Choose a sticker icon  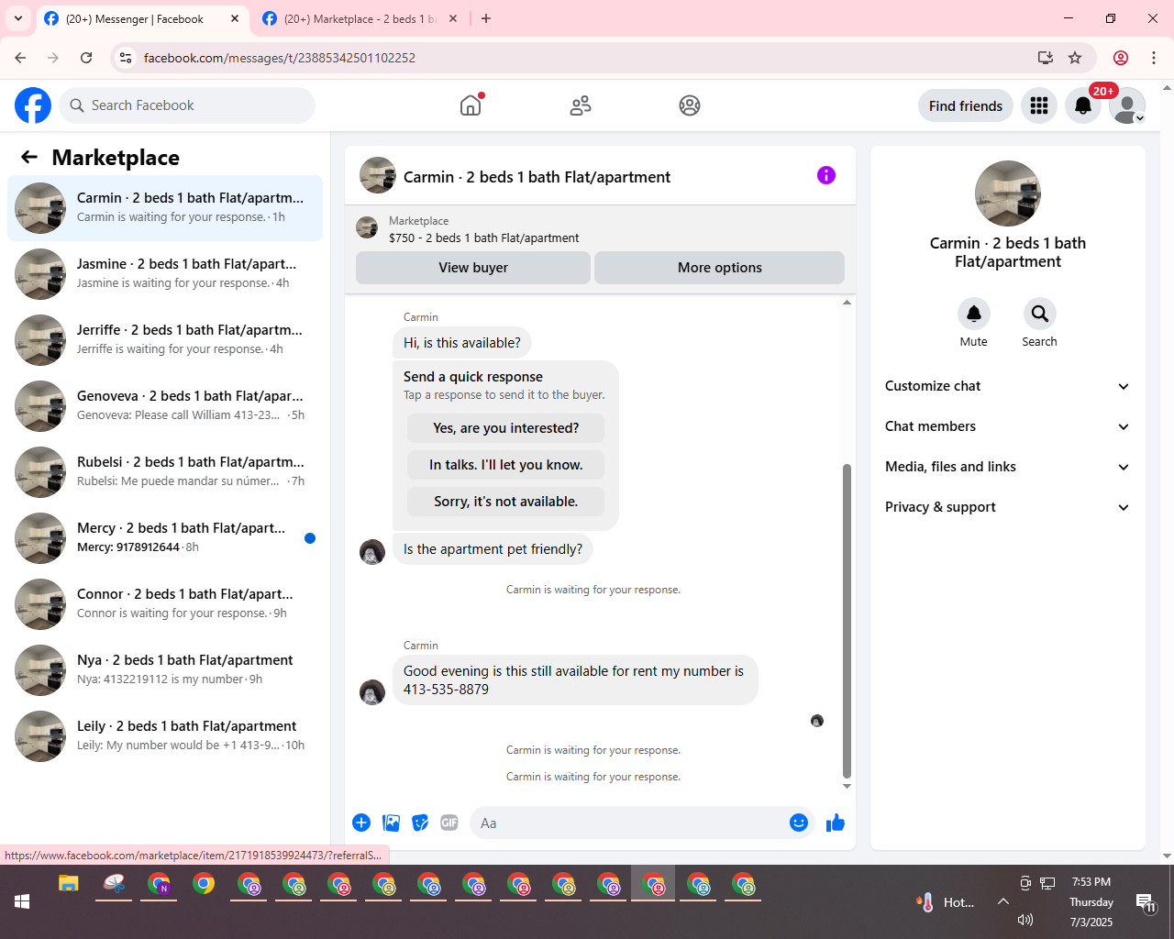click(420, 823)
